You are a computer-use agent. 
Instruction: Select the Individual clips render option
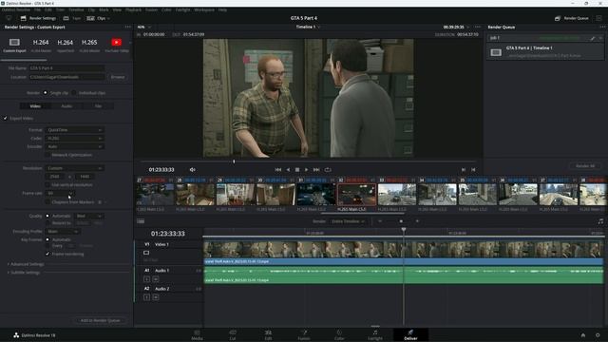(x=74, y=93)
